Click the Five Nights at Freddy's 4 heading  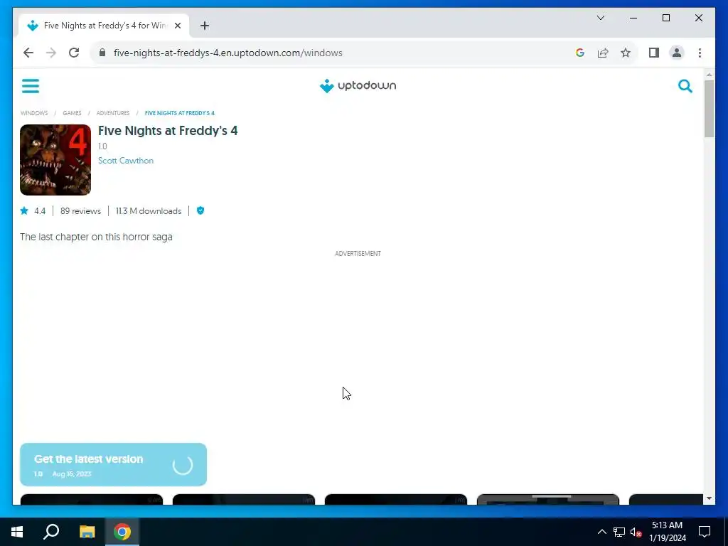168,131
